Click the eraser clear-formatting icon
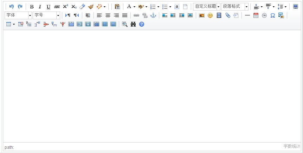The height and width of the screenshot is (153, 303). (x=82, y=7)
